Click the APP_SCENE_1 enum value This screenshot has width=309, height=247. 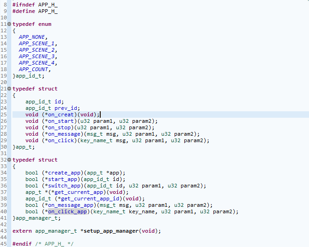pos(36,43)
